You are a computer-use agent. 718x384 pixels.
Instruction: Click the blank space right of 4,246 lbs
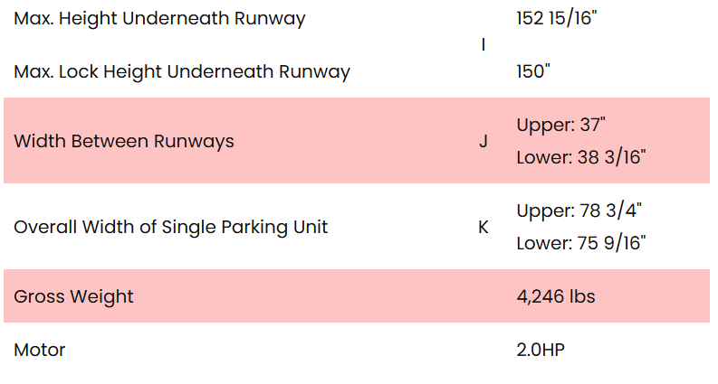pos(652,296)
